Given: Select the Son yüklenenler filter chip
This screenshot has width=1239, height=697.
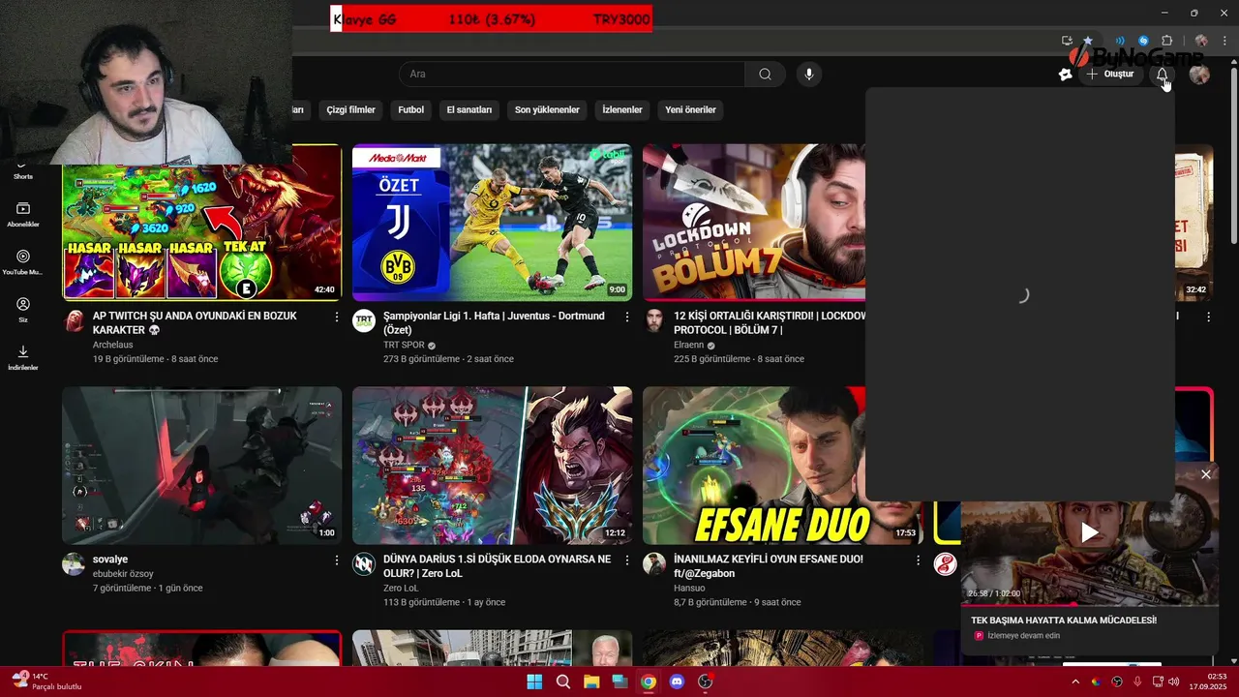Looking at the screenshot, I should coord(547,109).
